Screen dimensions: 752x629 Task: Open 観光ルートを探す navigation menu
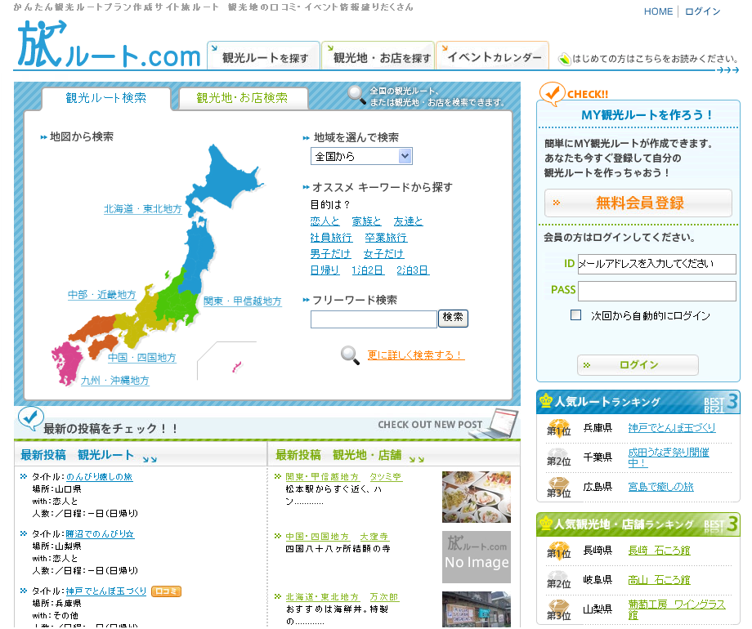[x=262, y=57]
